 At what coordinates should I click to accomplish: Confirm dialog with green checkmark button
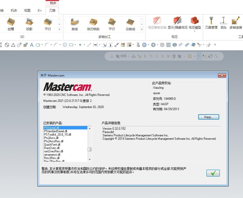pos(213,173)
